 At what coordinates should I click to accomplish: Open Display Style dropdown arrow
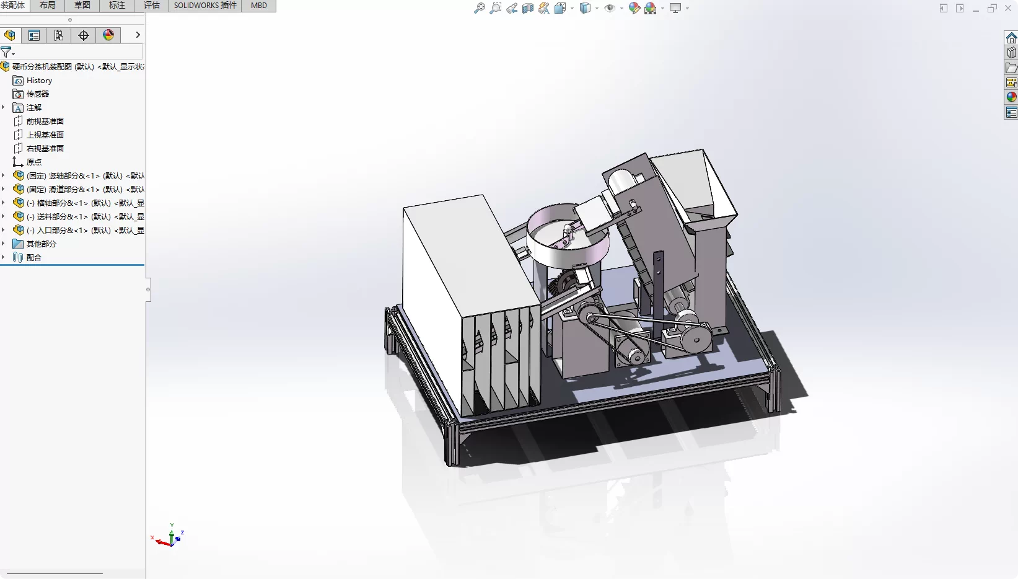point(597,8)
